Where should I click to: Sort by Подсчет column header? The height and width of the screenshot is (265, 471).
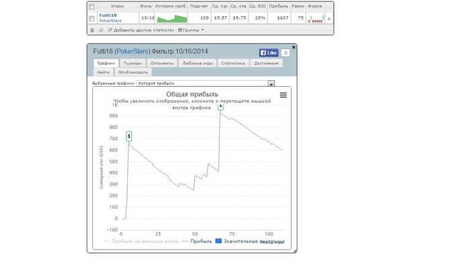[199, 6]
